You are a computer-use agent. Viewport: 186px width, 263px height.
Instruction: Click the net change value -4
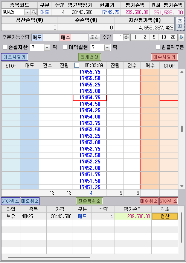coord(90,193)
